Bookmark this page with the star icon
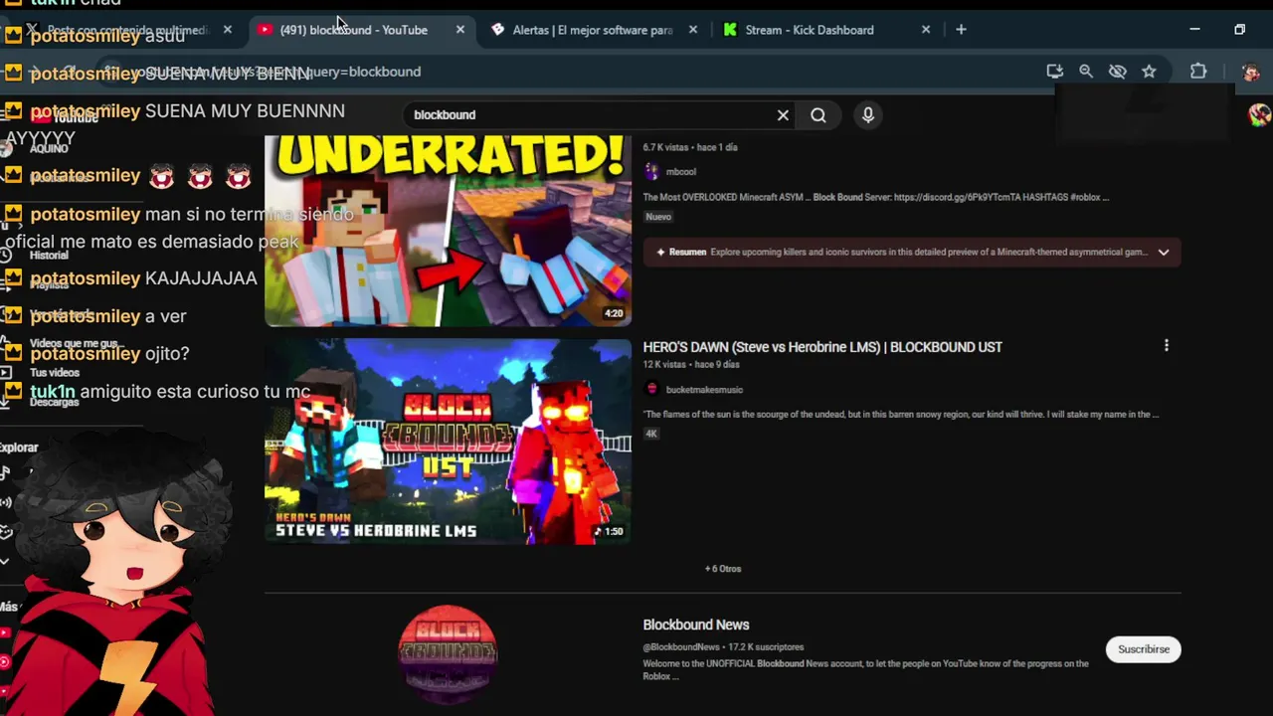 [x=1149, y=72]
